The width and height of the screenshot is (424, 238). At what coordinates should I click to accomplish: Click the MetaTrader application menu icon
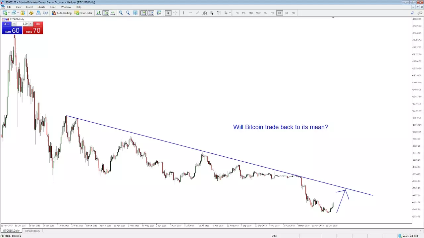(x=2, y=7)
